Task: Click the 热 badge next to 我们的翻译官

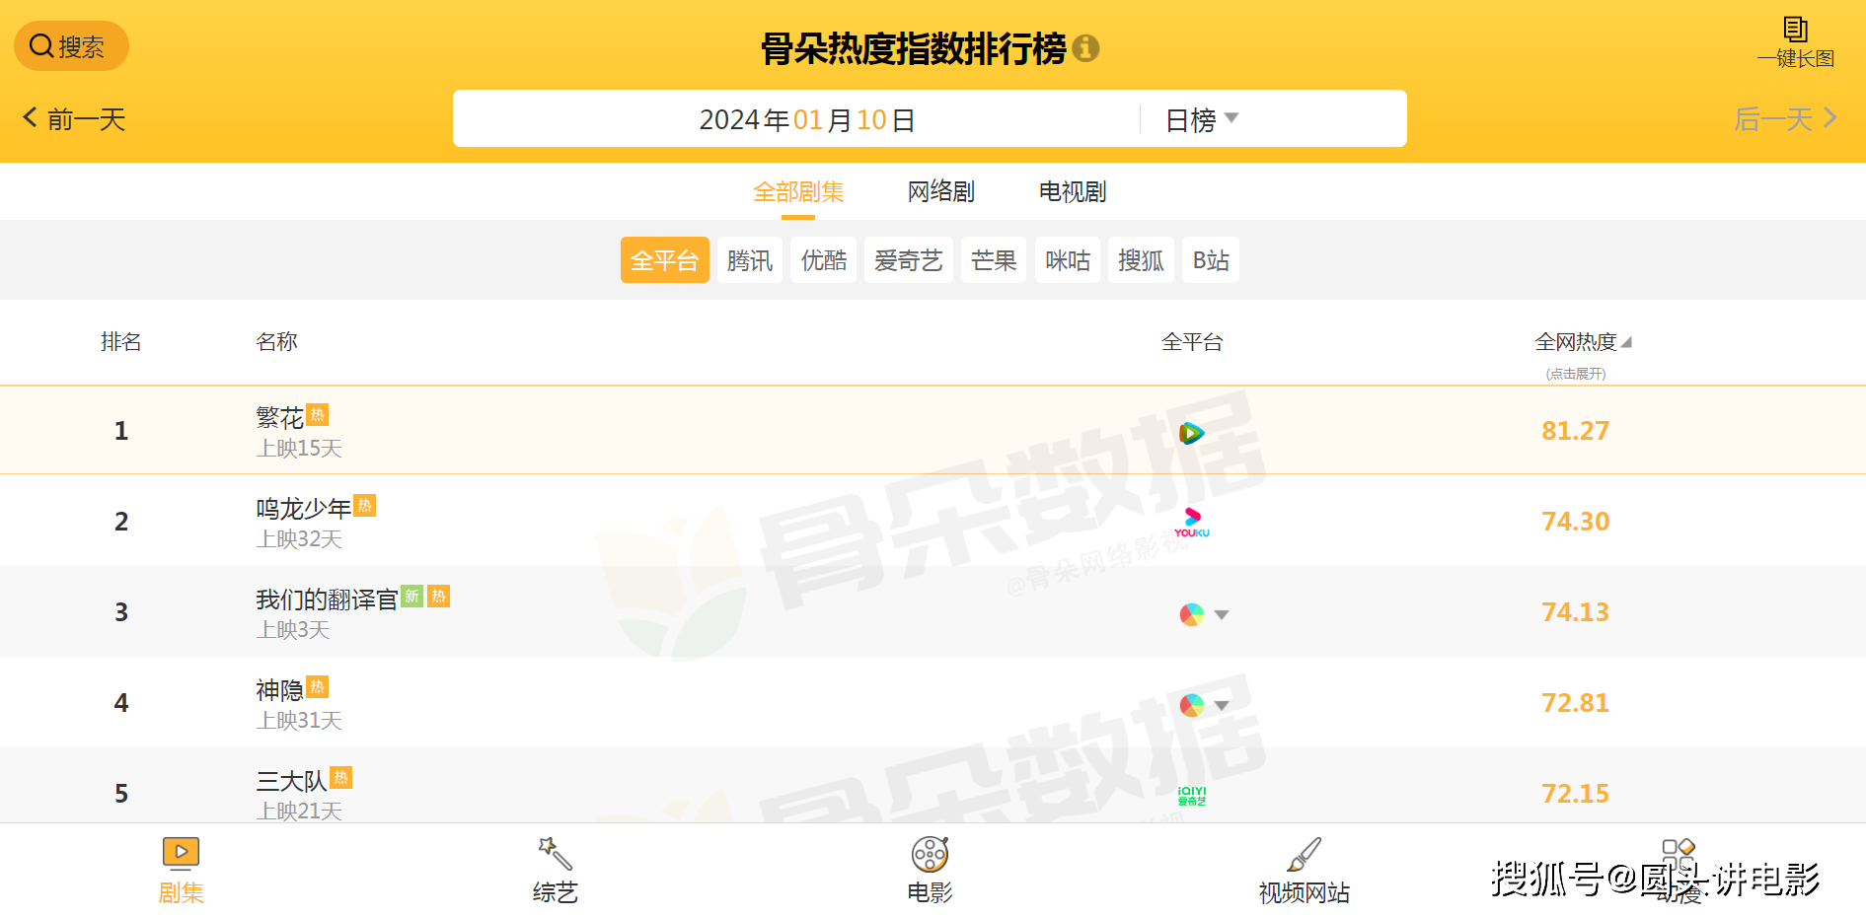Action: tap(439, 596)
